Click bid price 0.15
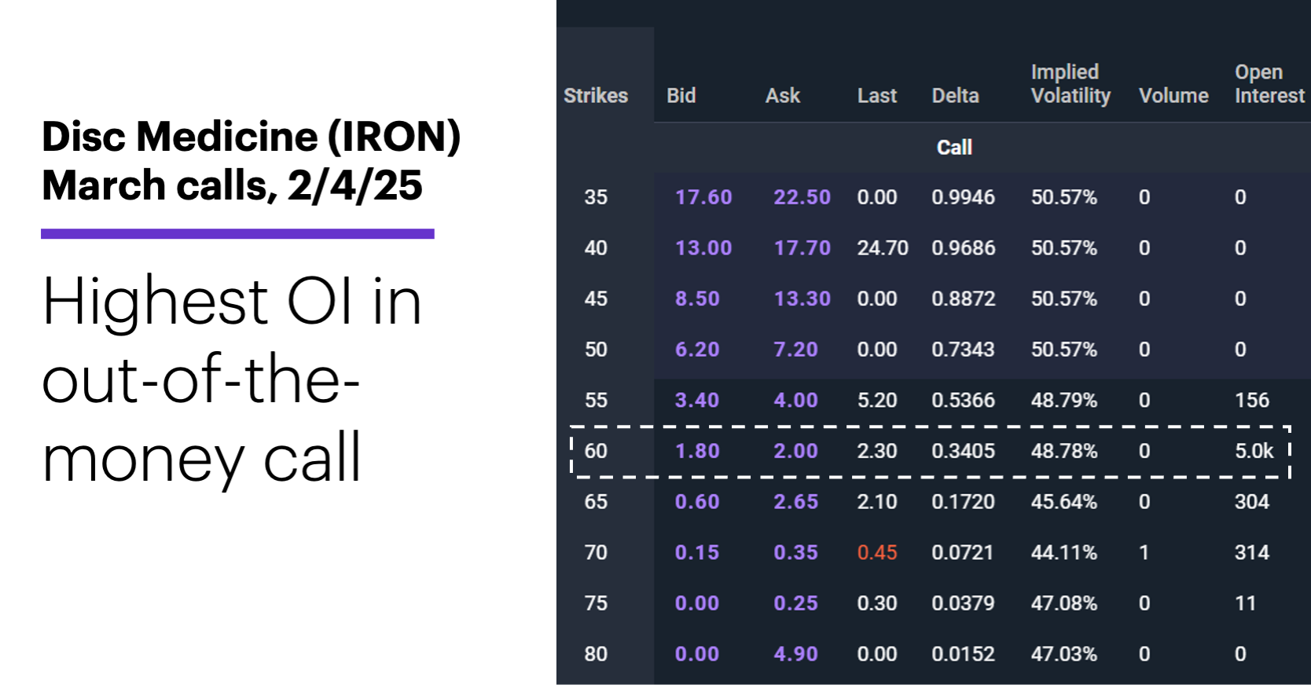The image size is (1311, 685). coord(696,553)
